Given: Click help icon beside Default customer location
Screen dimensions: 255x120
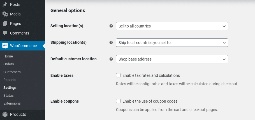Looking at the screenshot, I should click(x=111, y=59).
